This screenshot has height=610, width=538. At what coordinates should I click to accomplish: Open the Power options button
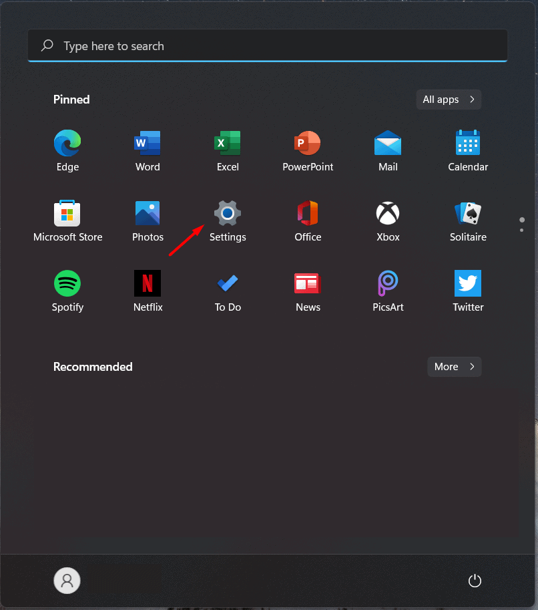475,581
